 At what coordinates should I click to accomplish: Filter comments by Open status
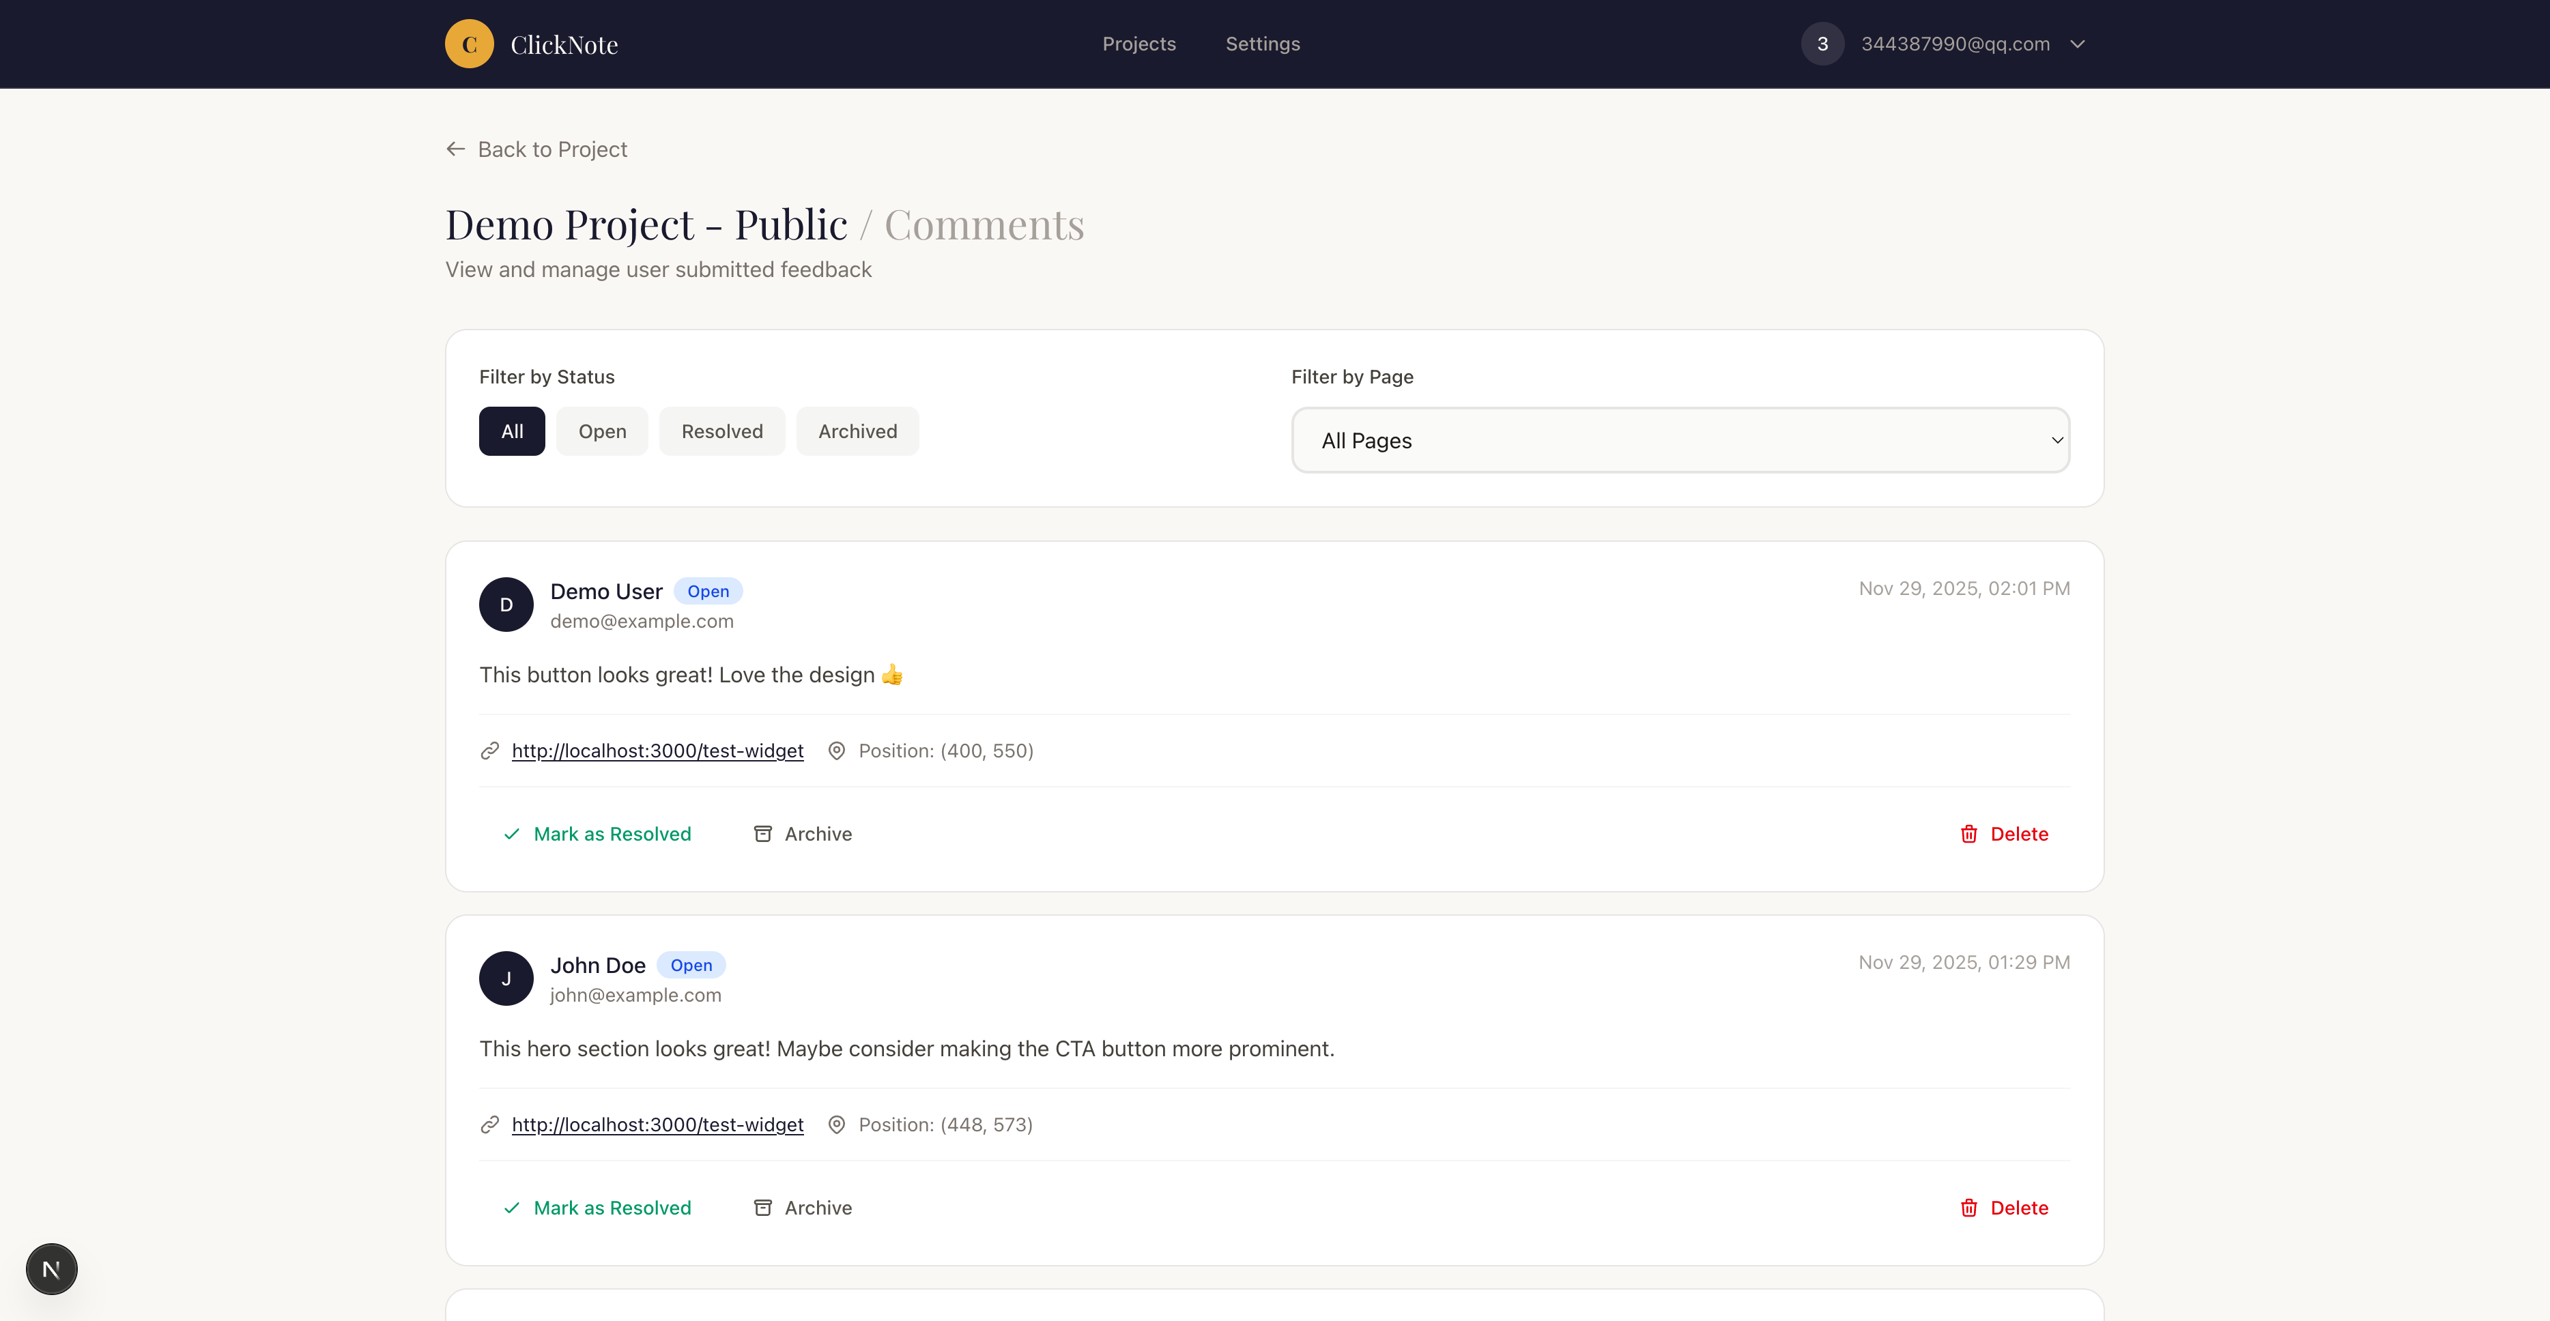(602, 431)
